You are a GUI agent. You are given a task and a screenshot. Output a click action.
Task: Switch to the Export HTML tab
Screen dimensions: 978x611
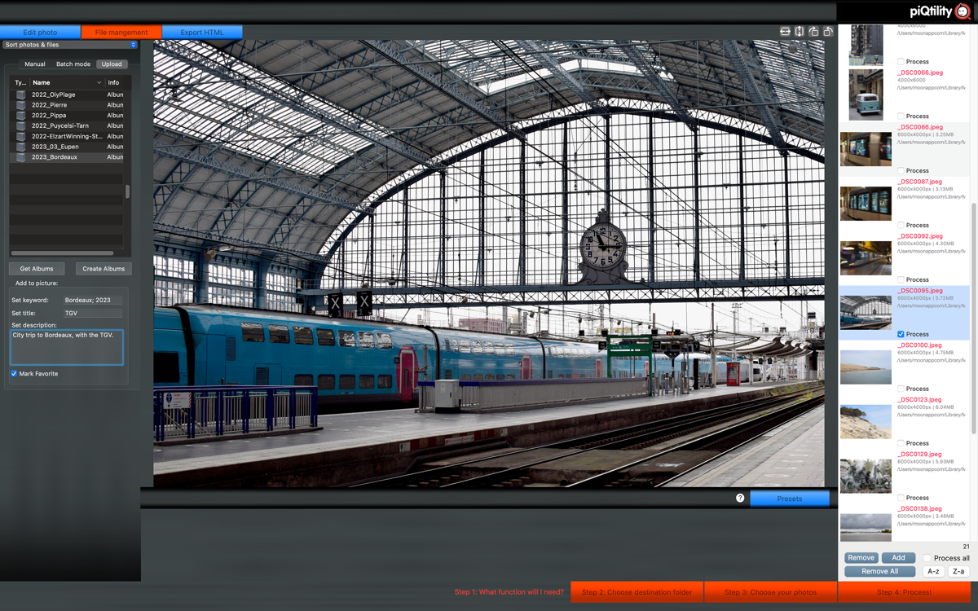(202, 33)
